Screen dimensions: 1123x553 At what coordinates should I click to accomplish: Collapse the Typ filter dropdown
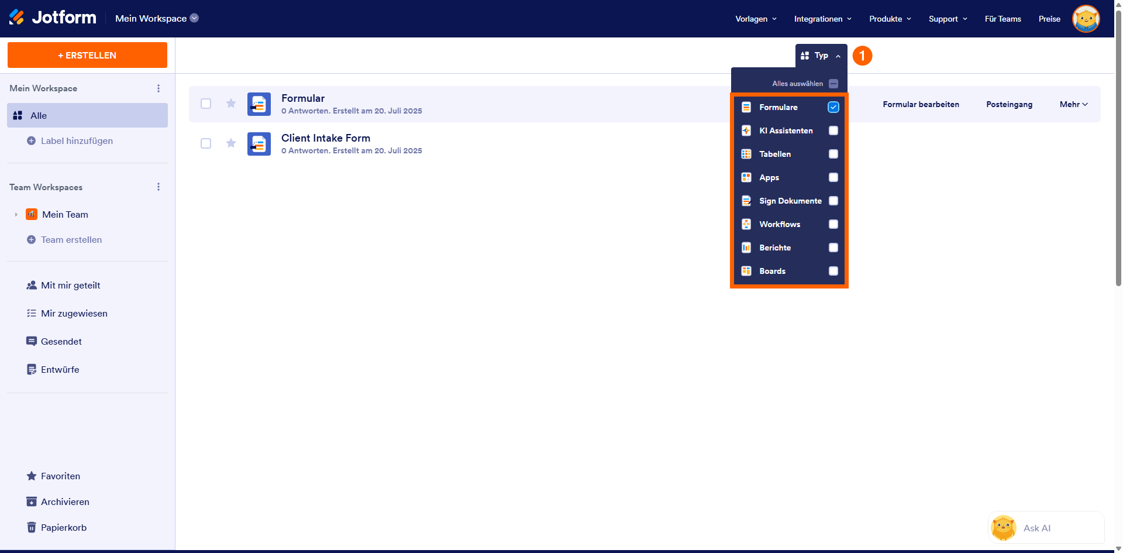pos(821,56)
